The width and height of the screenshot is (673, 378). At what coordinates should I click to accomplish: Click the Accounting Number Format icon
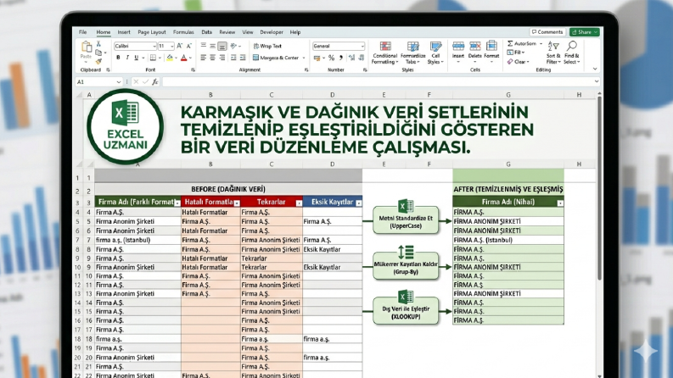317,58
